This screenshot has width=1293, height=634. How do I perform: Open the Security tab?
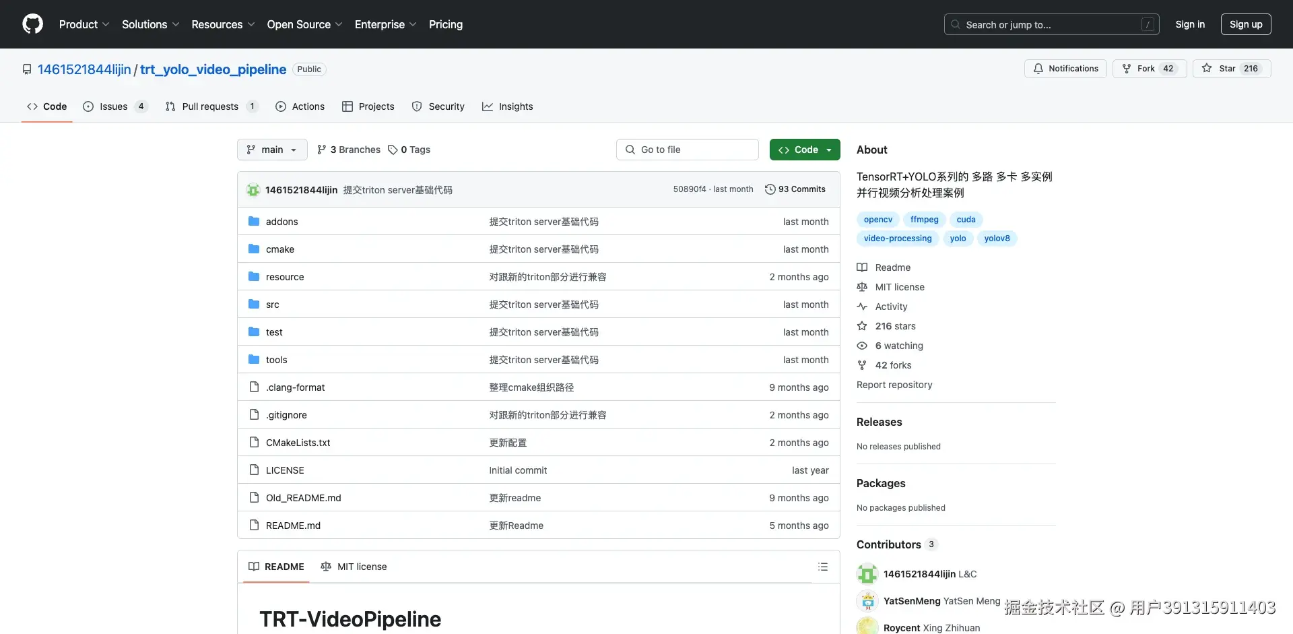pos(438,106)
